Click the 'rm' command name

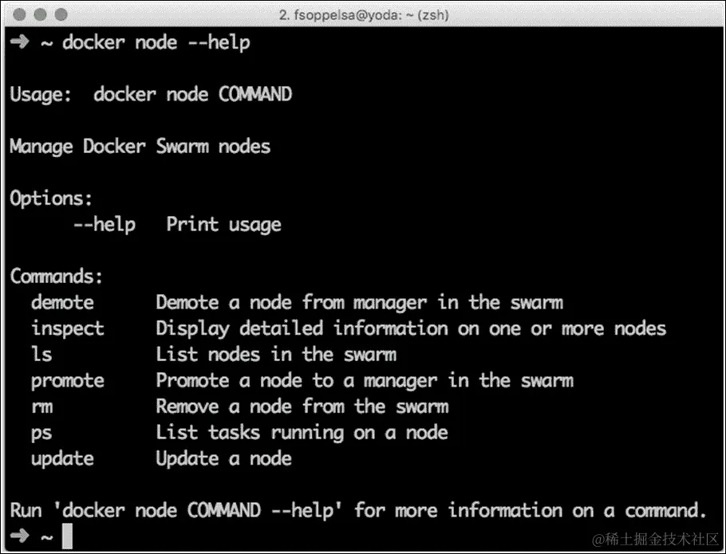(41, 407)
